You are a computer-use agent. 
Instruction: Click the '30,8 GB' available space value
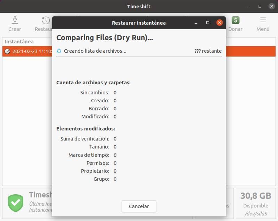[256, 196]
